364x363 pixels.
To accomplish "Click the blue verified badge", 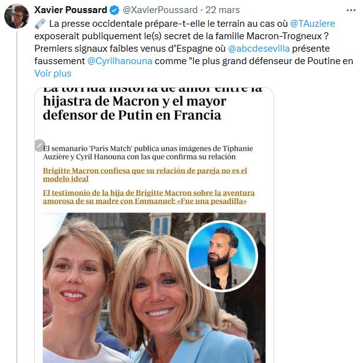I will (114, 10).
